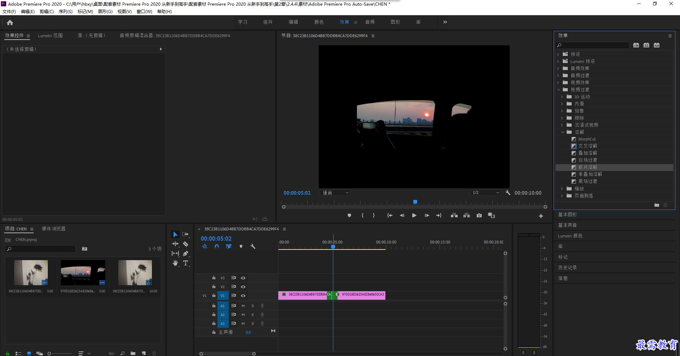Select the sunset clip thumbnail in project

(x=83, y=273)
